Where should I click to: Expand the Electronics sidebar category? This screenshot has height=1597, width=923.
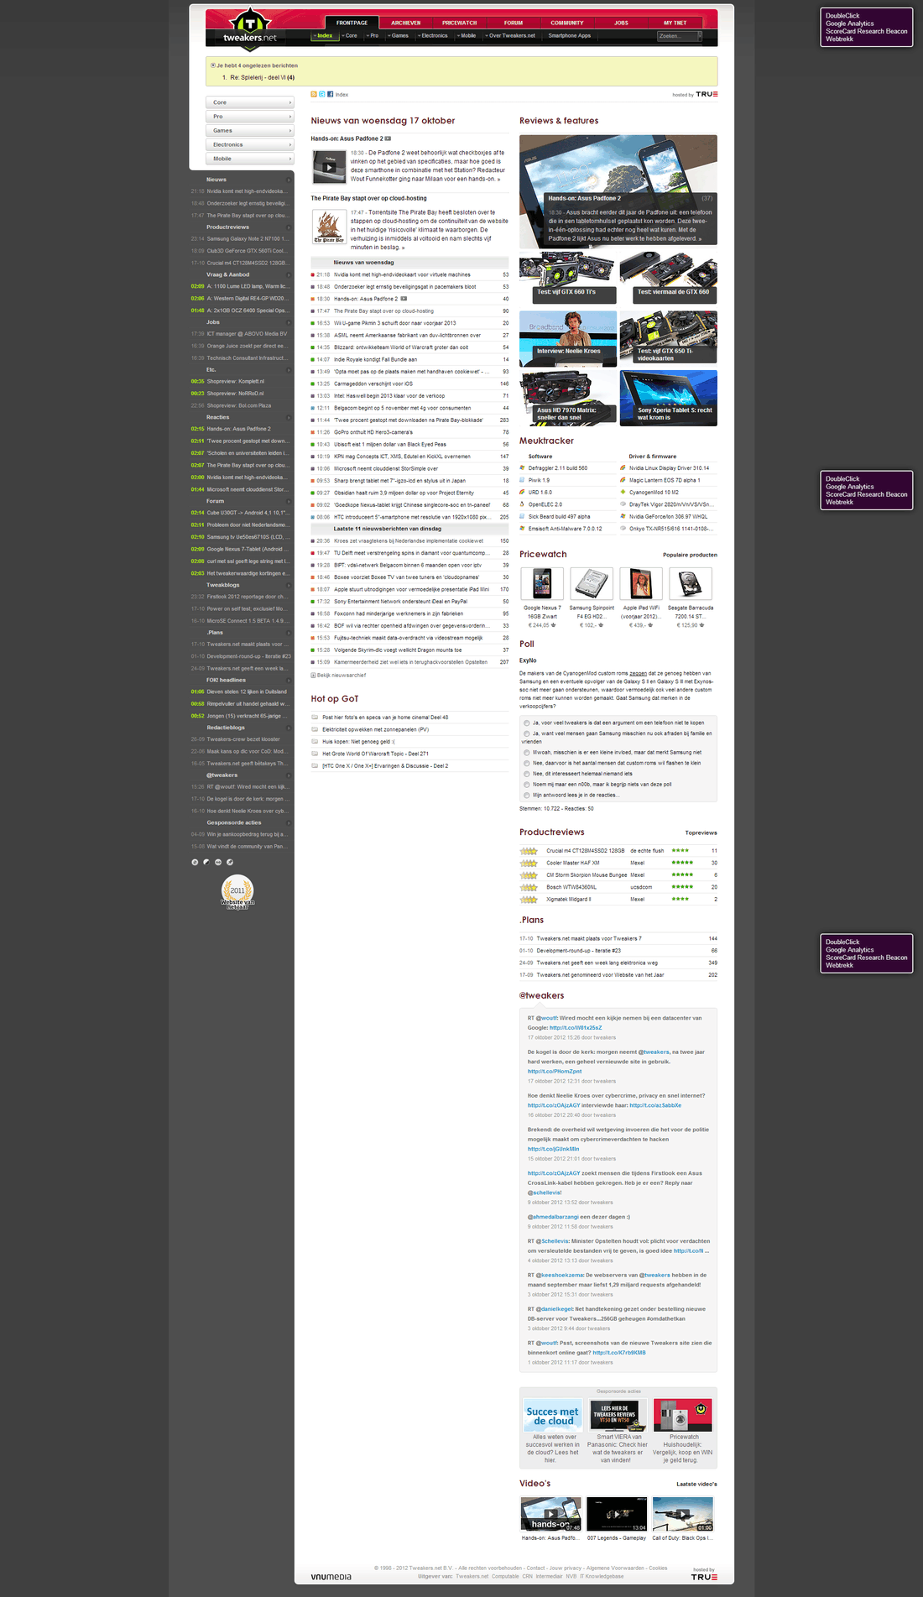(249, 144)
